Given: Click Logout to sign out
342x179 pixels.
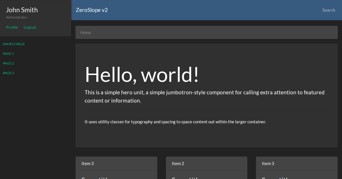Looking at the screenshot, I should pyautogui.click(x=30, y=27).
